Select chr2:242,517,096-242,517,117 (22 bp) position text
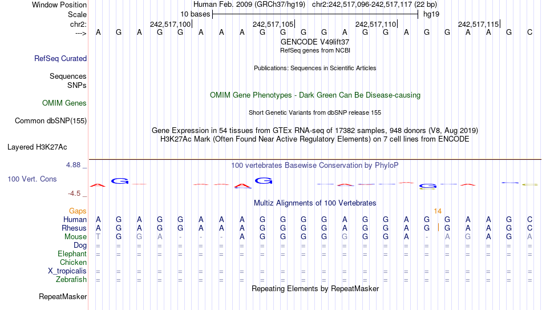The height and width of the screenshot is (310, 542). pyautogui.click(x=374, y=5)
